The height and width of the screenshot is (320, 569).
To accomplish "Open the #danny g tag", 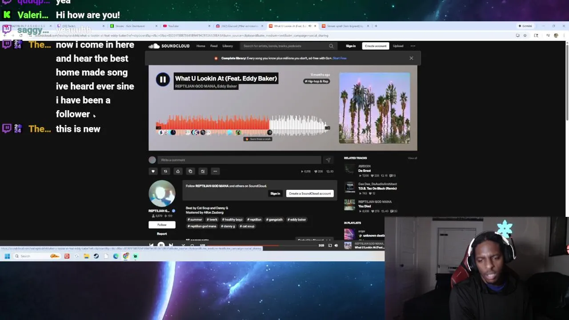I will click(x=228, y=226).
